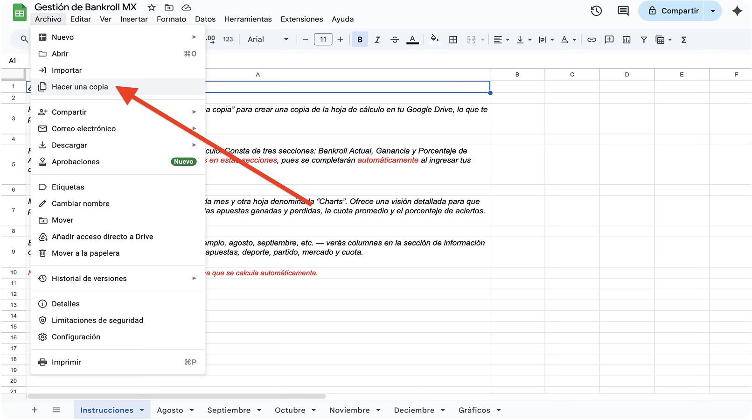Open the cell borders tool
752x420 pixels.
click(453, 40)
